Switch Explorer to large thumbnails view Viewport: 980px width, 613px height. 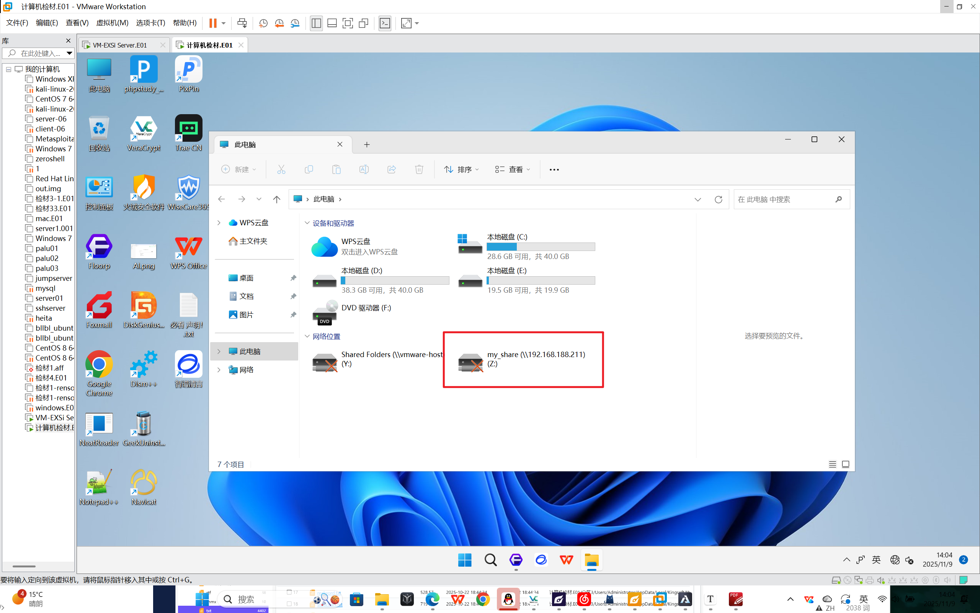(x=846, y=464)
